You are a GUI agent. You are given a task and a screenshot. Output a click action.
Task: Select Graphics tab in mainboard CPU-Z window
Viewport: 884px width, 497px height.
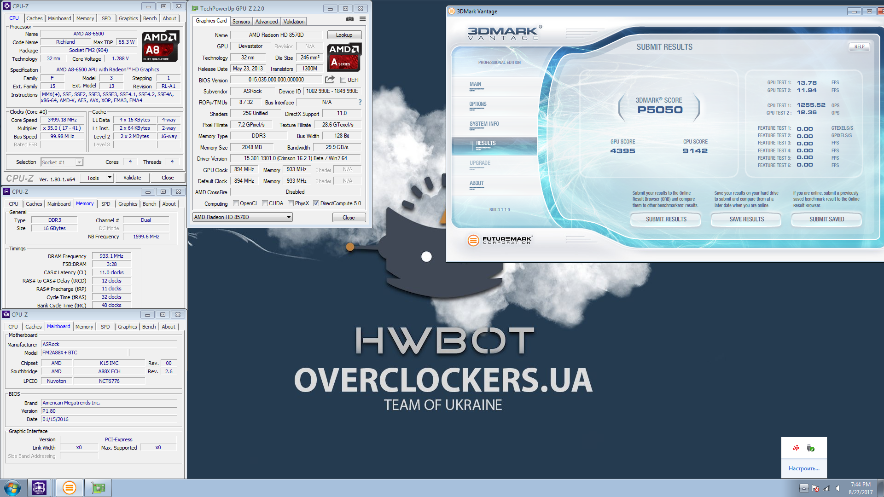pos(127,327)
